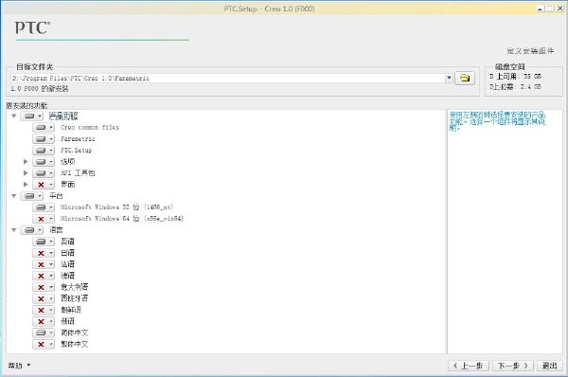The height and width of the screenshot is (377, 568).
Task: Click the red X button beside 日语
Action: pos(44,253)
